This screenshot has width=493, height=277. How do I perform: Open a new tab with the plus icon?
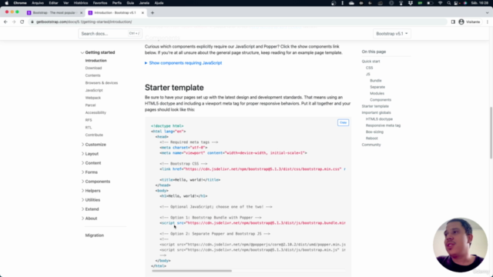153,13
